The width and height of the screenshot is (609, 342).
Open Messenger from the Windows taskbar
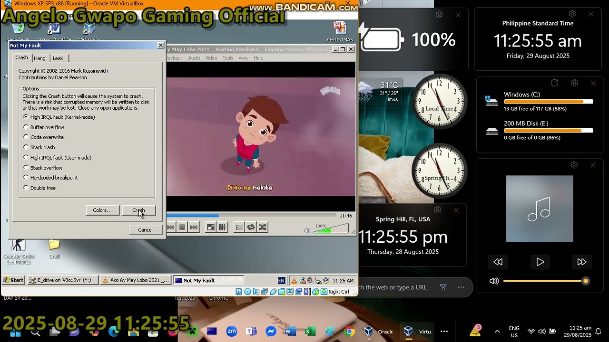[271, 332]
